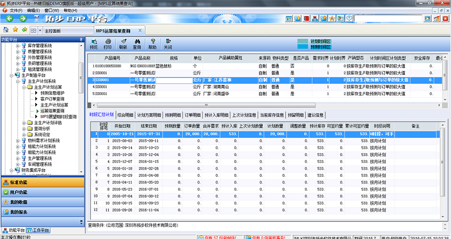Click the 刷新 (Refresh) toolbar icon

[x=122, y=43]
